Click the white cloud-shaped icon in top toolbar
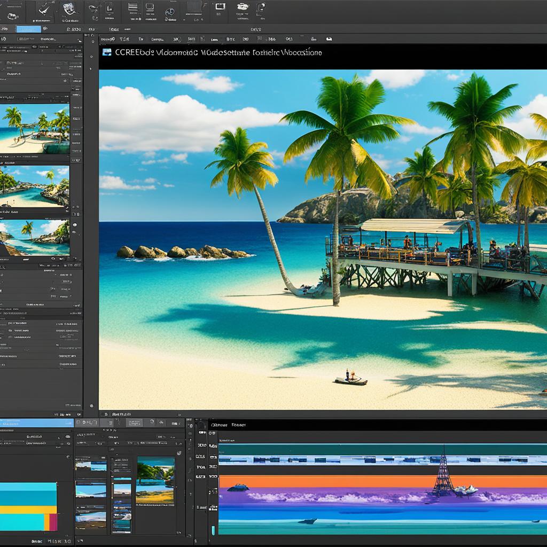Screen dimensions: 547x547 click(242, 6)
